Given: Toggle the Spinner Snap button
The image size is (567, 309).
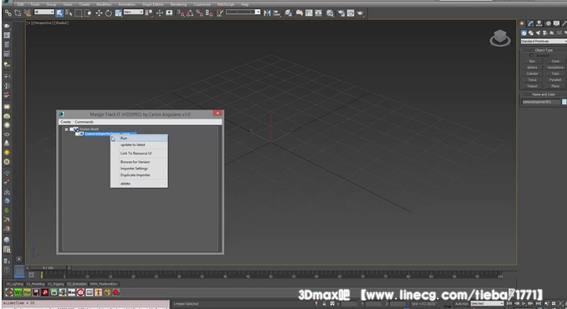Looking at the screenshot, I should click(x=208, y=13).
